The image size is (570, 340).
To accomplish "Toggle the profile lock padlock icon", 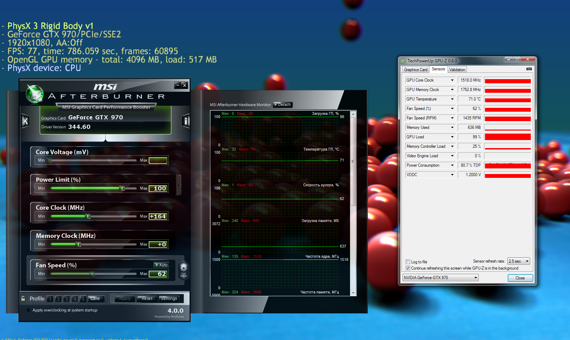I will [x=23, y=298].
